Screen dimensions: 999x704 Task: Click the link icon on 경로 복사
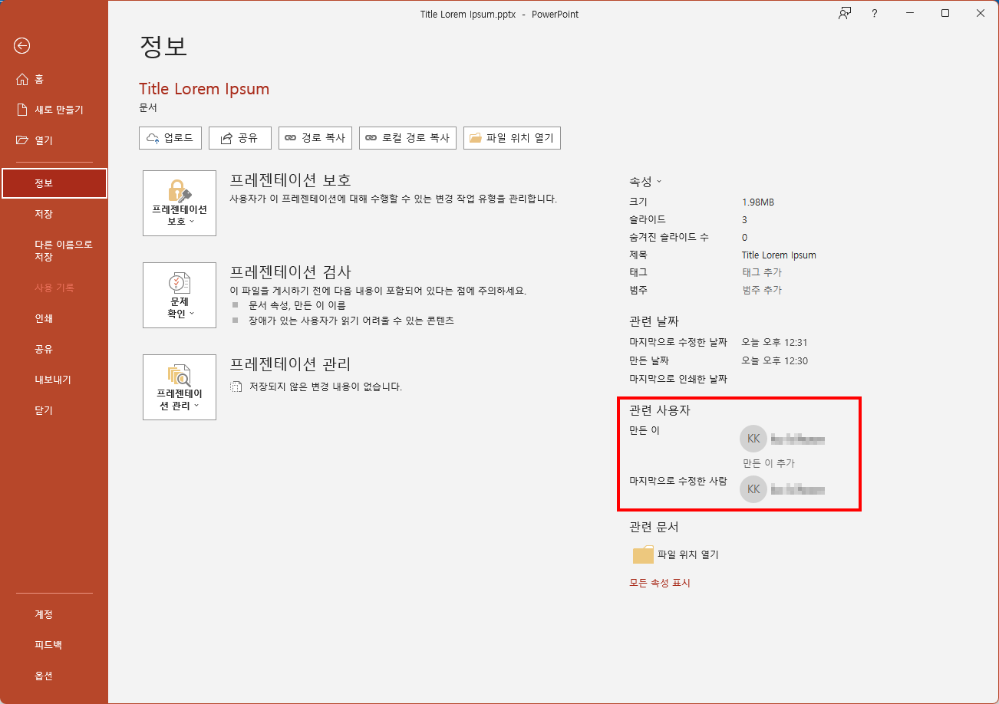290,138
